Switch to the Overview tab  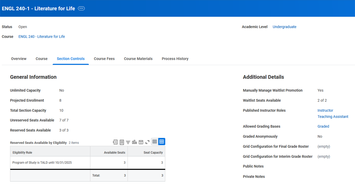tap(19, 59)
